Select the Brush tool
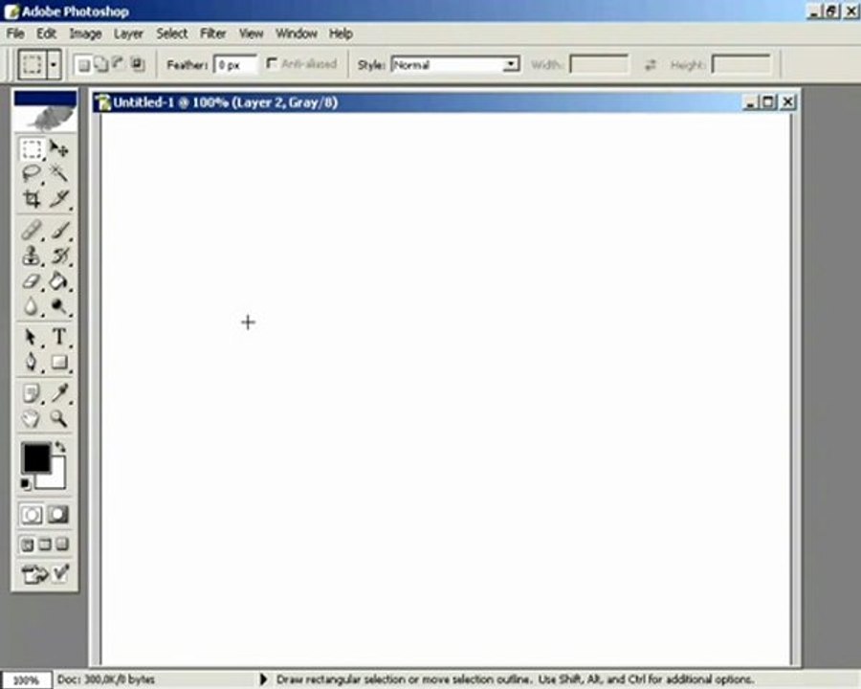This screenshot has height=689, width=861. pyautogui.click(x=58, y=231)
